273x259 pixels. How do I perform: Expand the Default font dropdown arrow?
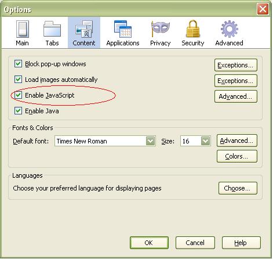pyautogui.click(x=151, y=141)
